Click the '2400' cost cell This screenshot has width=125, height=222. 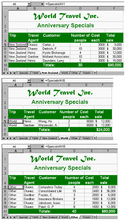92,191
